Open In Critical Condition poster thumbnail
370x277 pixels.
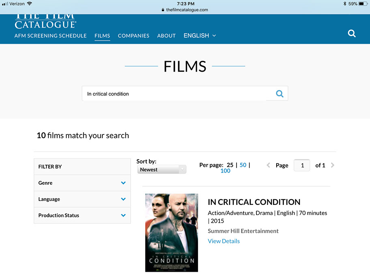(172, 232)
